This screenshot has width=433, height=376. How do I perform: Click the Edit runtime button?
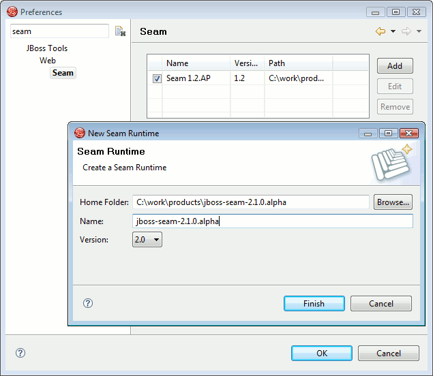point(395,87)
